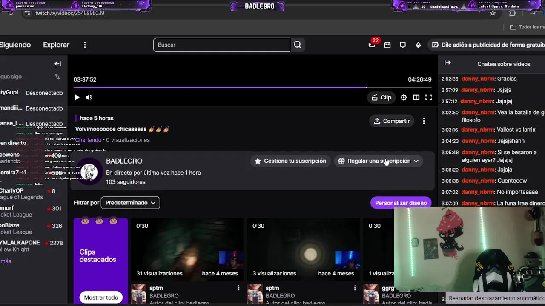Collapse the video chat panel

click(447, 62)
